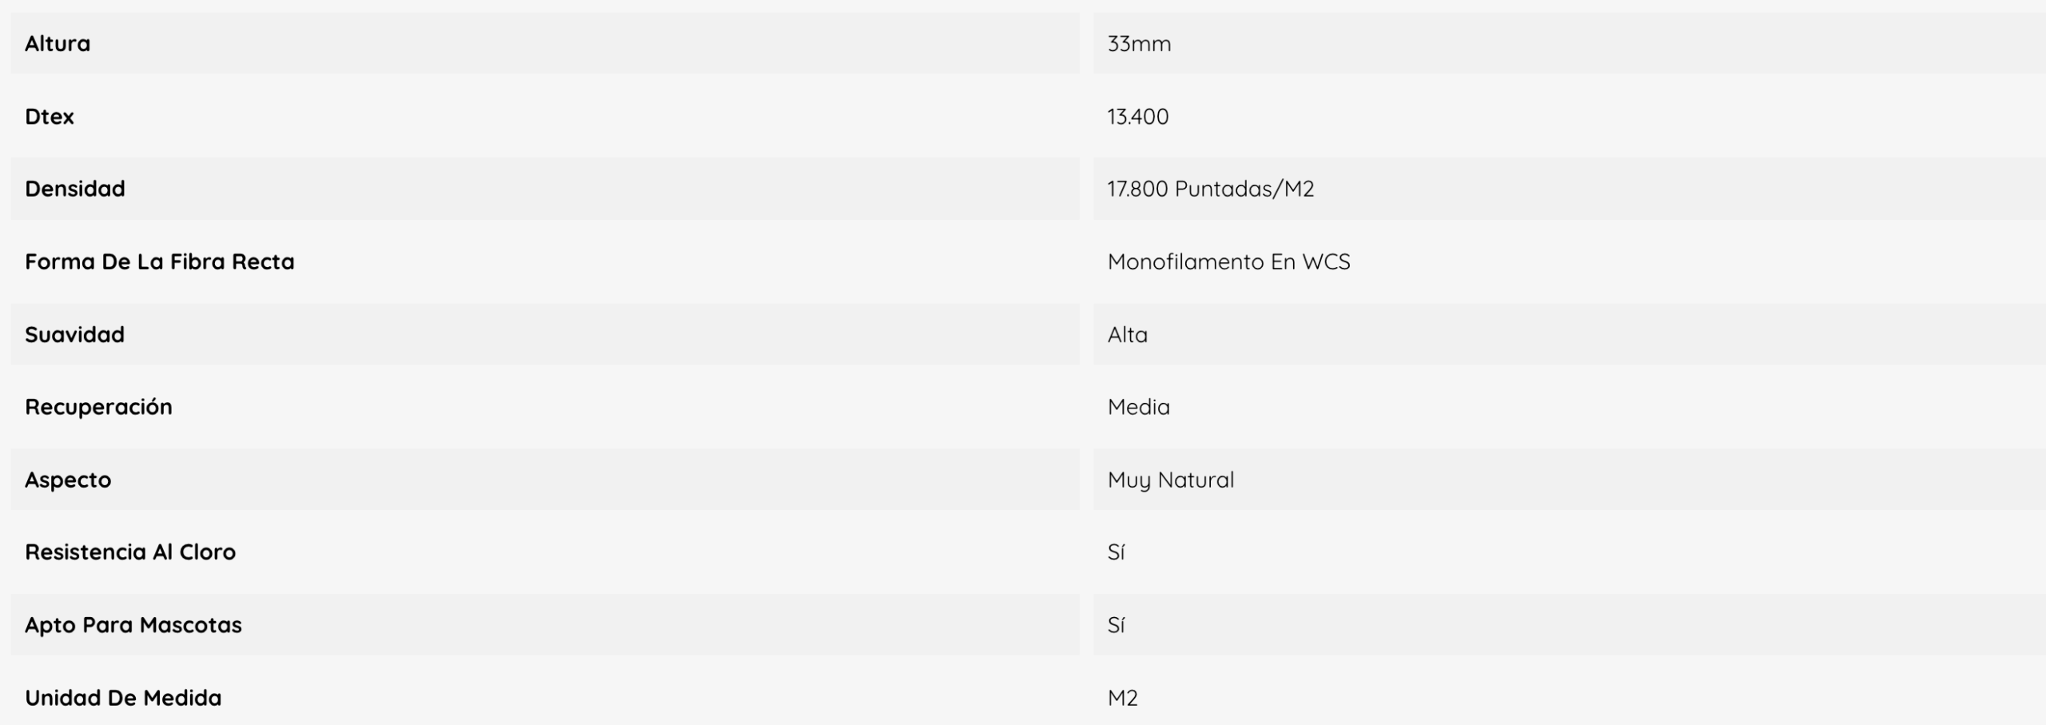Select the Sí value for chlorine resistance
This screenshot has height=725, width=2046.
coord(1116,552)
